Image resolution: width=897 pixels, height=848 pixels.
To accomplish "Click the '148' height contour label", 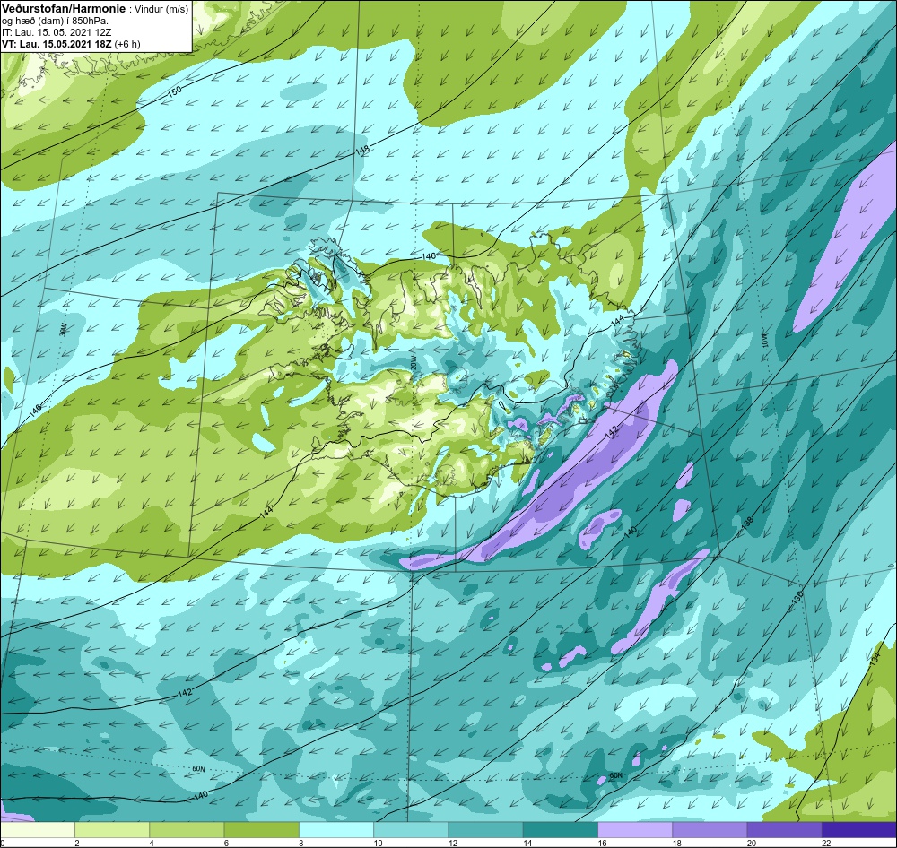I will click(x=362, y=151).
